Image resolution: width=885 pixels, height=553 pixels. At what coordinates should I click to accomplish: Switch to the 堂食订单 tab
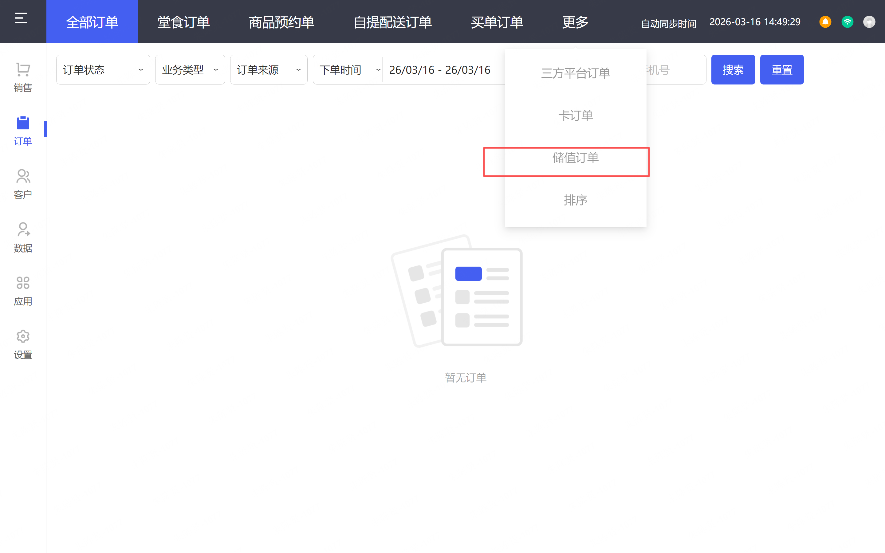coord(183,22)
